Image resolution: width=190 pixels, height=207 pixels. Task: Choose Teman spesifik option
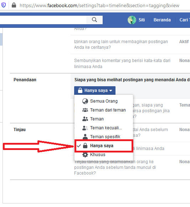[104, 137]
